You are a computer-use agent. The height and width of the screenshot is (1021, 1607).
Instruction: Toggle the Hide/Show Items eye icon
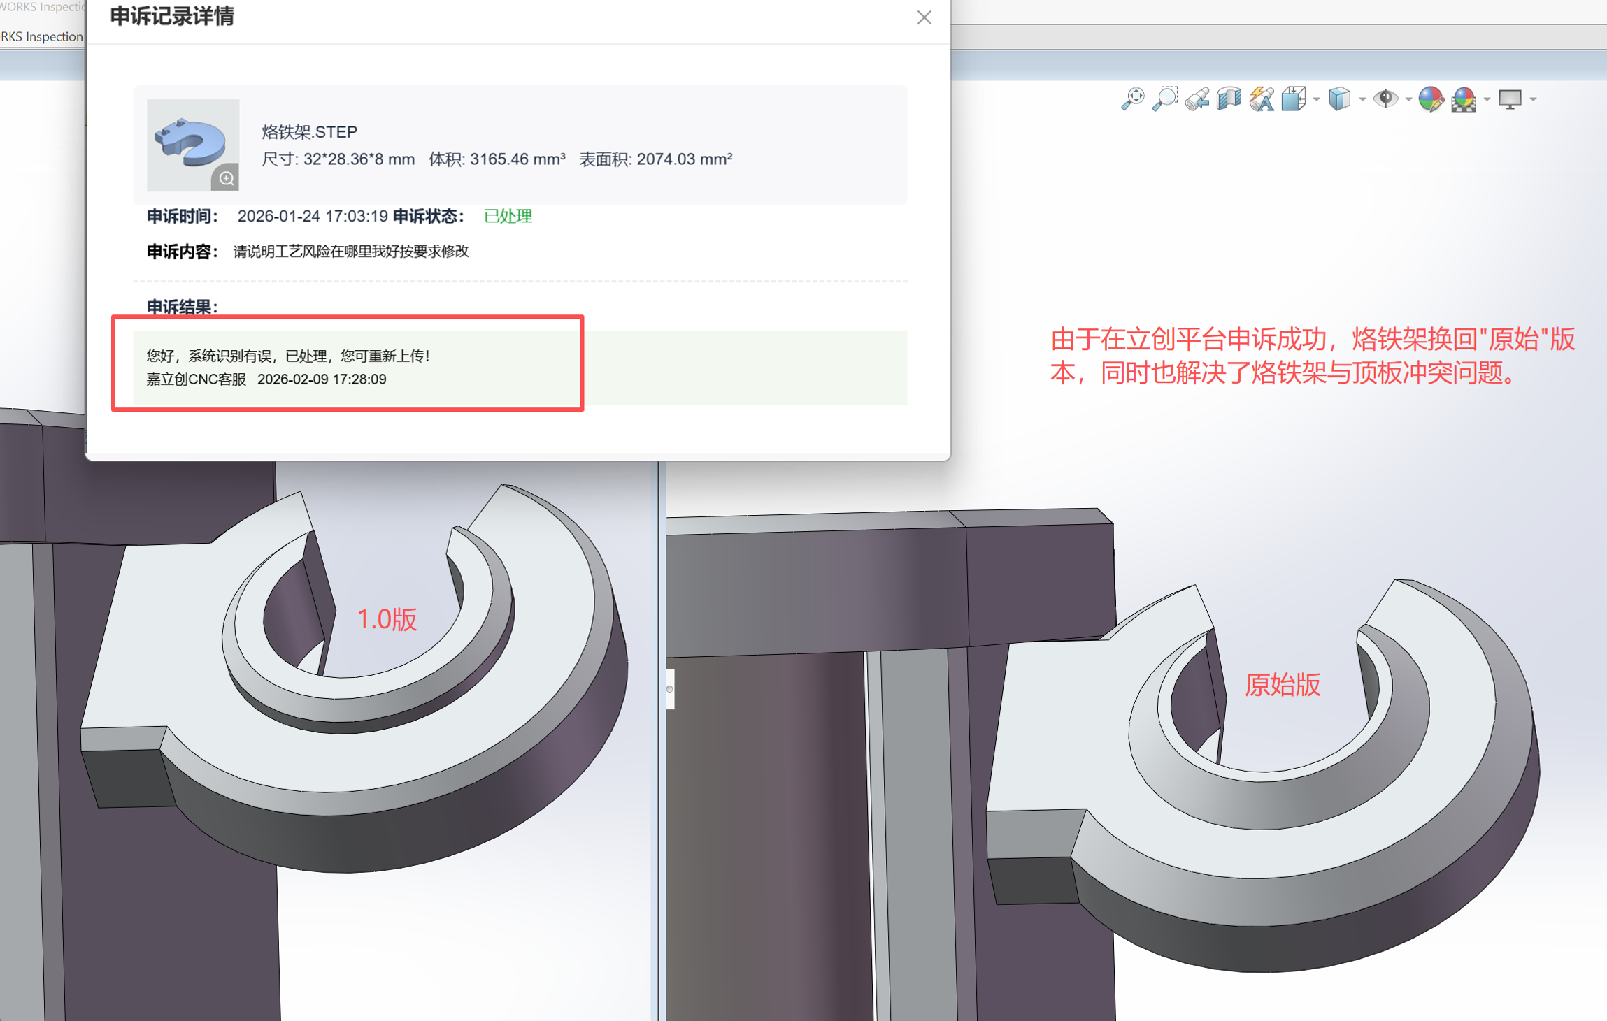tap(1385, 99)
